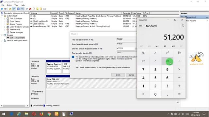Click the amount of space to shrink field
Viewport: 209px width, 117px height.
[126, 48]
